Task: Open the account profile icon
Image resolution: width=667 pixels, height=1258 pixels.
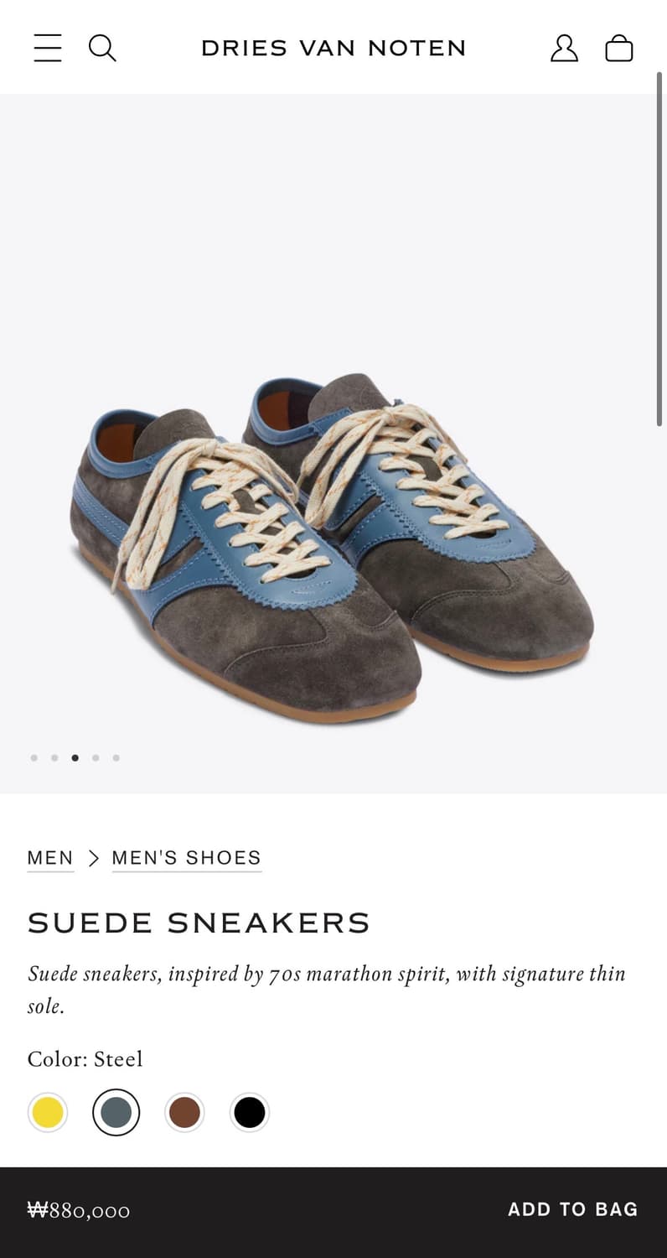Action: click(564, 48)
